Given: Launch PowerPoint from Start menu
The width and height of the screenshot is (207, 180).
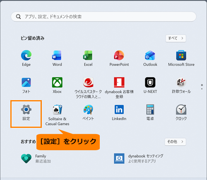Looking at the screenshot, I should click(119, 55).
